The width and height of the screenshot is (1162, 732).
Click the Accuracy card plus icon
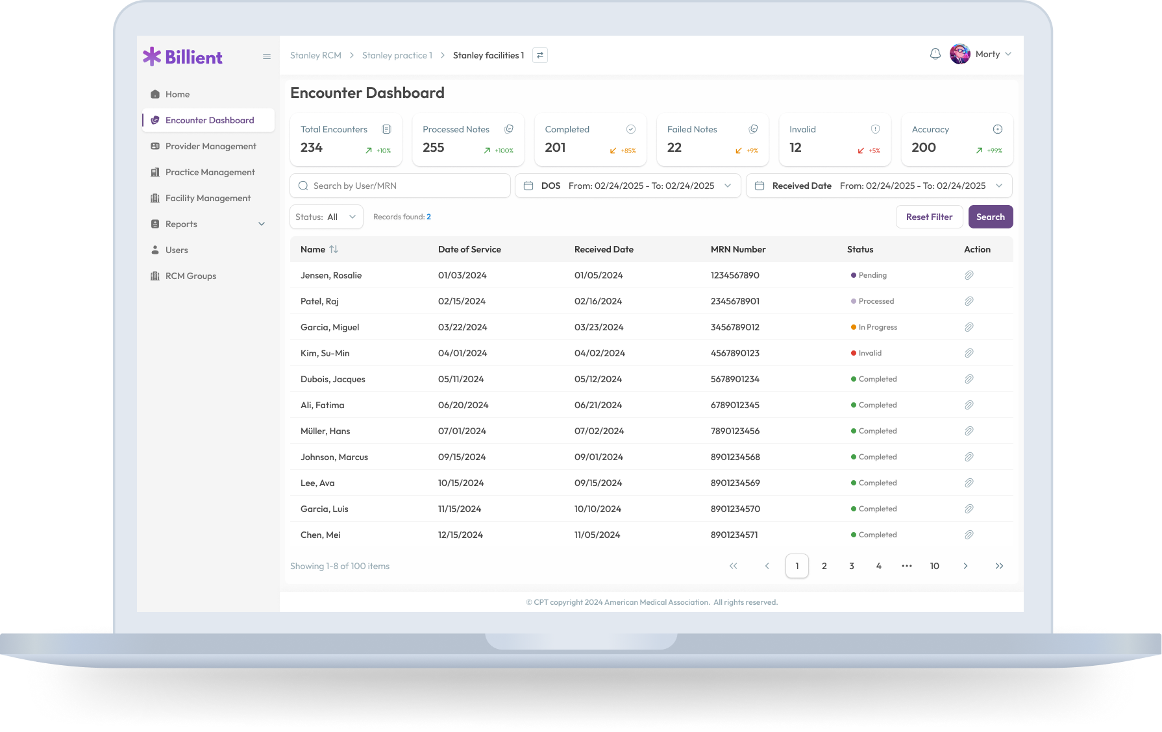(997, 129)
